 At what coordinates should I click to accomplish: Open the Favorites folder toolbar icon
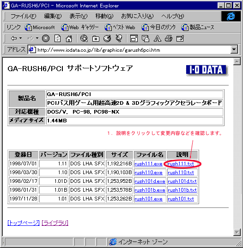point(96,39)
